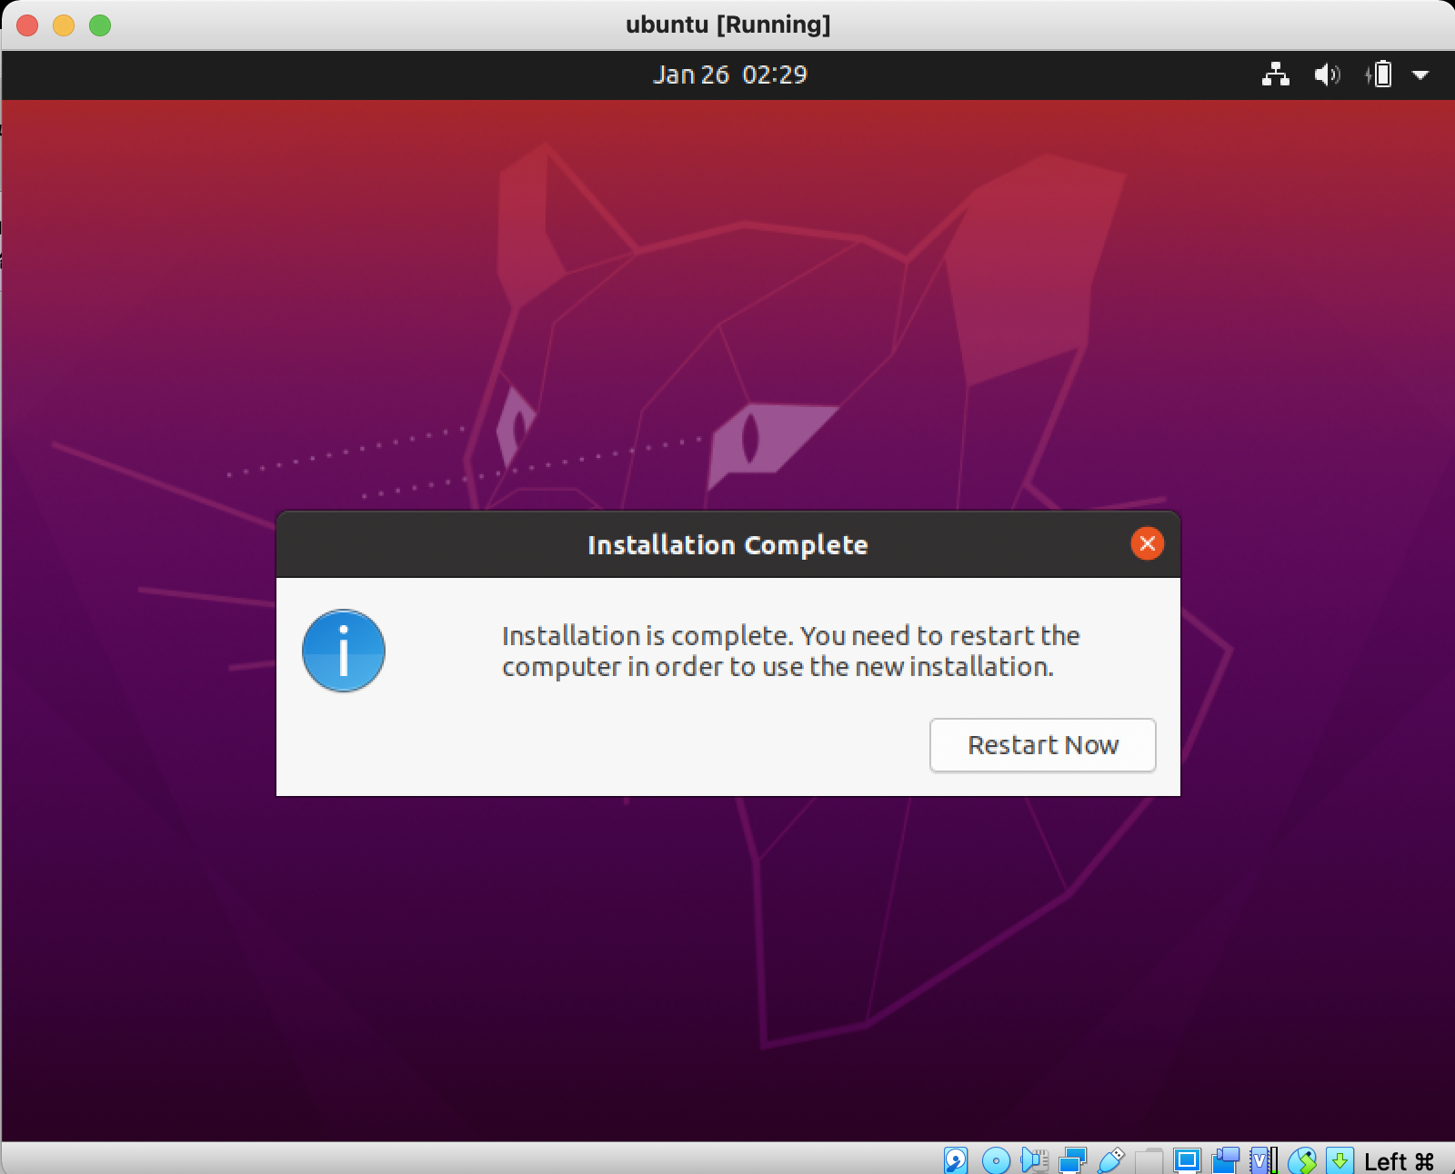Click the VirtualBox network adapters icon

click(1073, 1160)
